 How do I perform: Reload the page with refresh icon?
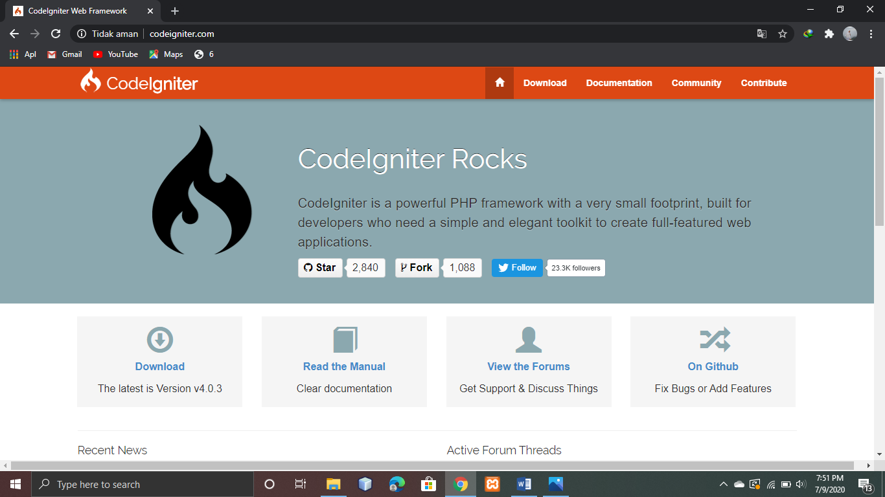[x=56, y=34]
